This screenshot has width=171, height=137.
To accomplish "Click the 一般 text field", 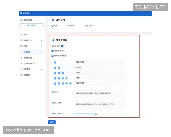I will (x=100, y=73).
